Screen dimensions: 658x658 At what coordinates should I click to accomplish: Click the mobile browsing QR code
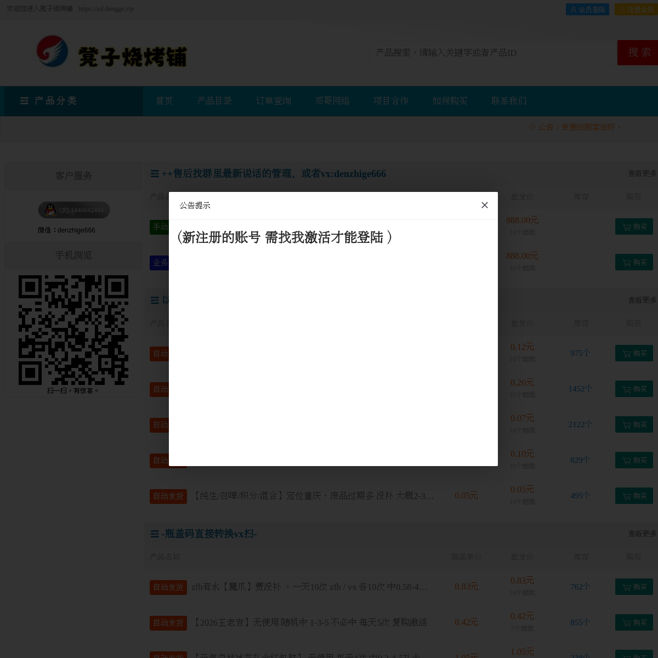pyautogui.click(x=73, y=330)
